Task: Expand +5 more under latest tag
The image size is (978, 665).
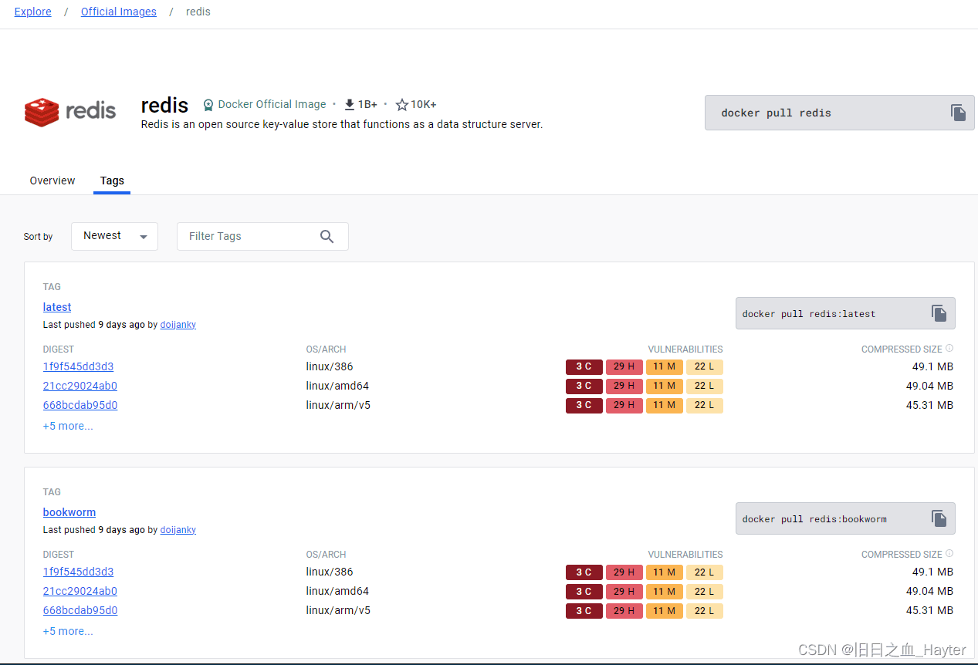Action: click(x=68, y=426)
